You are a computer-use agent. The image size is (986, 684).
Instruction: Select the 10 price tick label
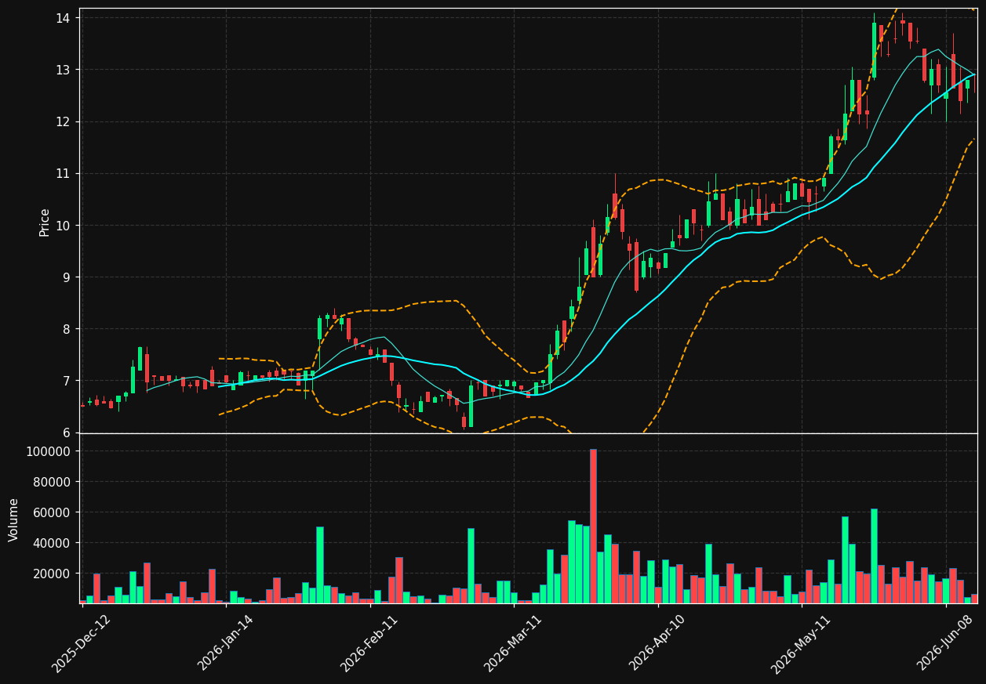(x=63, y=226)
